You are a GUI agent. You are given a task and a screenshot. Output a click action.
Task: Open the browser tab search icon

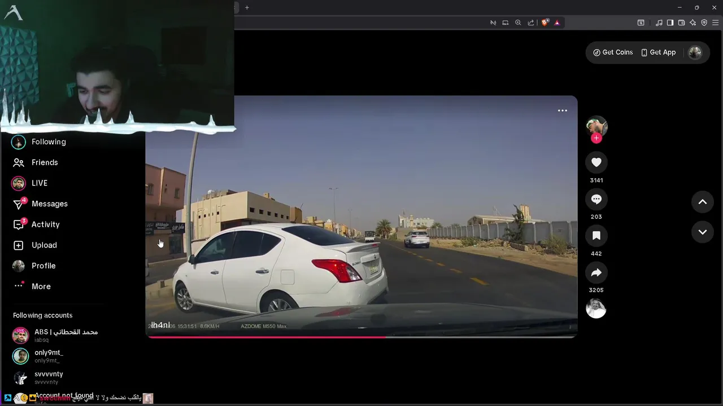(641, 23)
